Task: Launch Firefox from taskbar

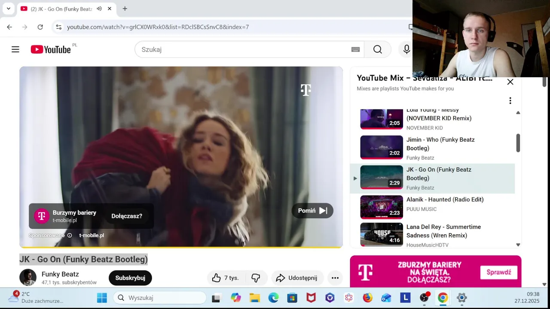Action: click(367, 298)
